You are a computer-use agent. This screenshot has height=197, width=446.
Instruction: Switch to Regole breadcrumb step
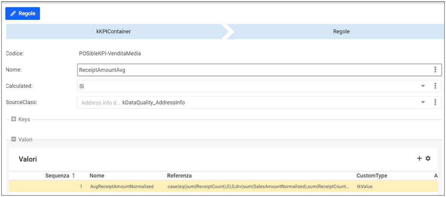pyautogui.click(x=341, y=32)
